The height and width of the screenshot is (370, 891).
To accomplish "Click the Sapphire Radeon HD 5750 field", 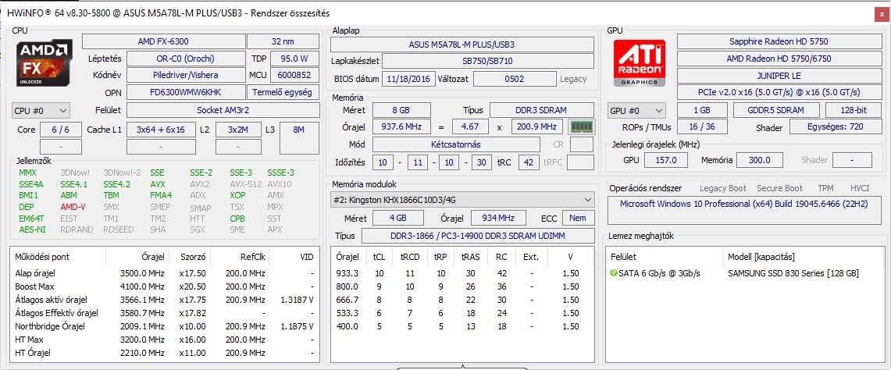I will pyautogui.click(x=779, y=41).
